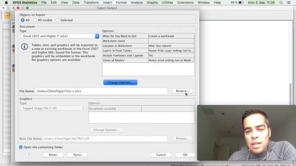Open the SPSS Statistics application menu
The image size is (296, 166).
pyautogui.click(x=25, y=2)
